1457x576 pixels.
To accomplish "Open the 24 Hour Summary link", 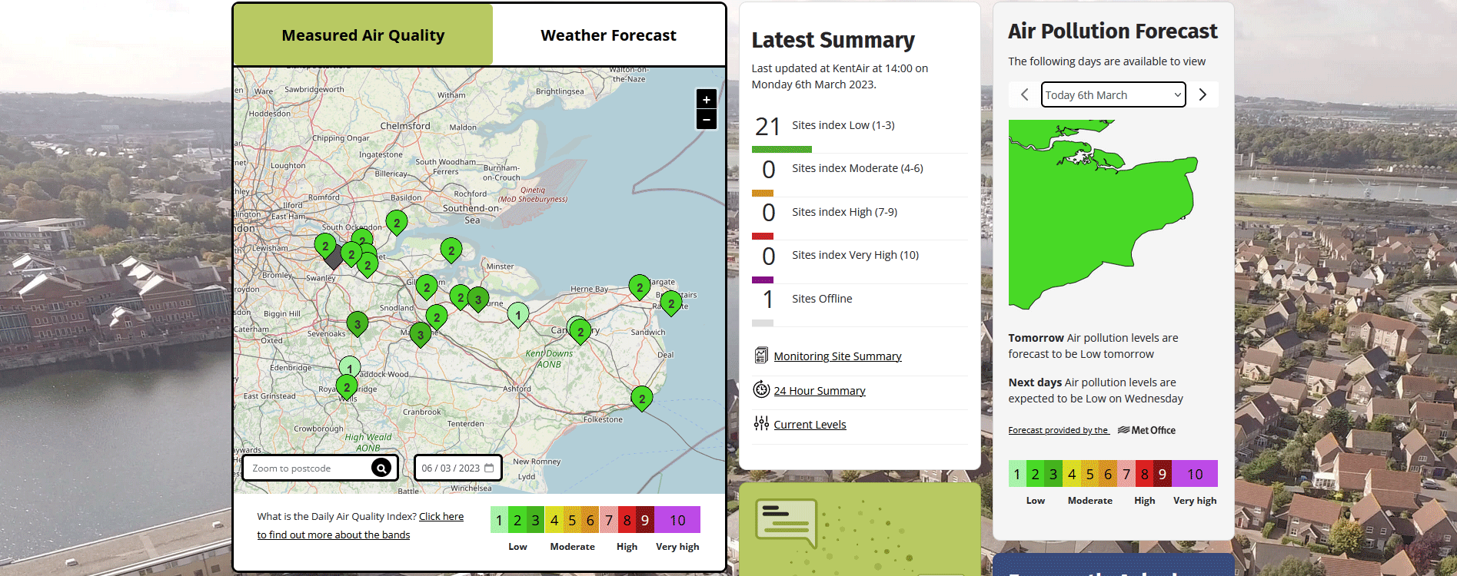I will point(820,391).
